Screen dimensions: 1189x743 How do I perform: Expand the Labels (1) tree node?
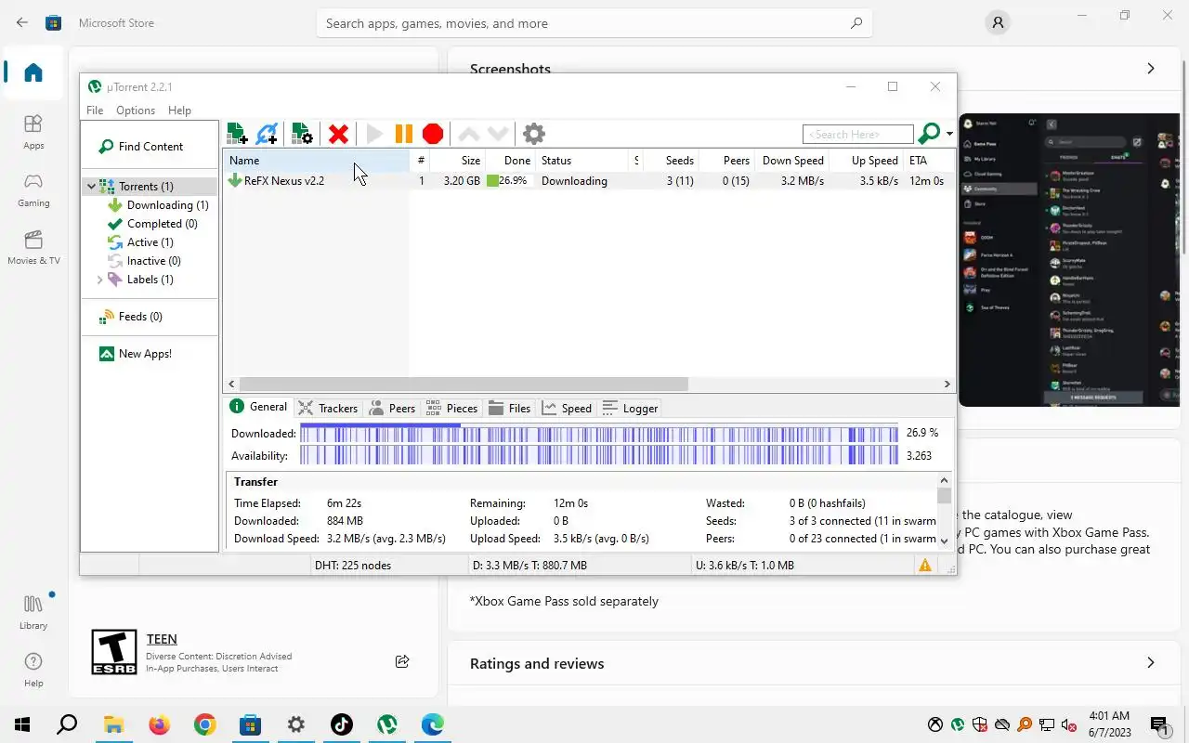(99, 280)
